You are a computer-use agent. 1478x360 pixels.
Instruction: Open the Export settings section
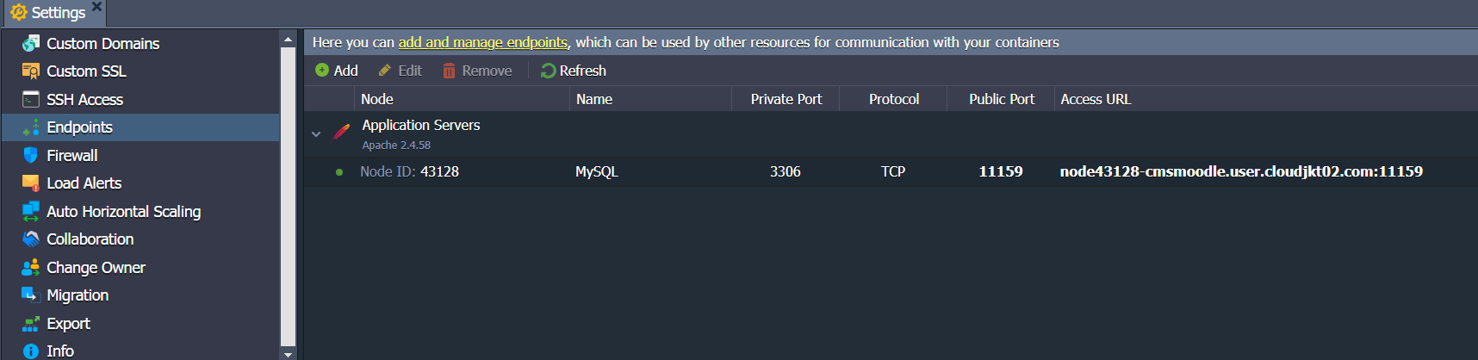(68, 324)
